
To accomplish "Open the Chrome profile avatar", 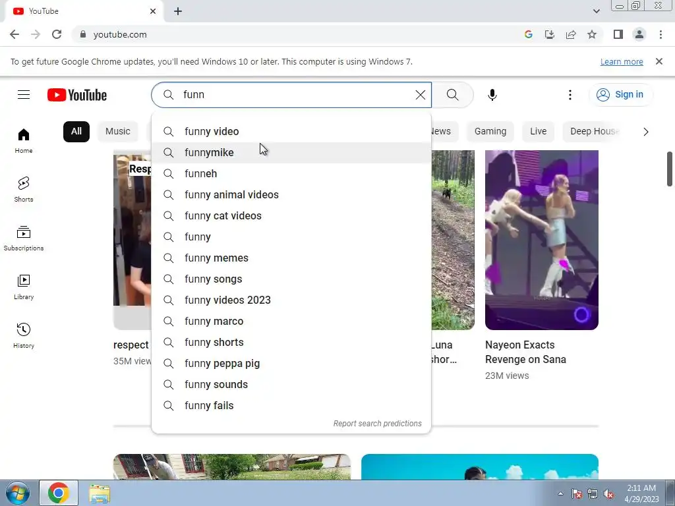I will pos(639,34).
